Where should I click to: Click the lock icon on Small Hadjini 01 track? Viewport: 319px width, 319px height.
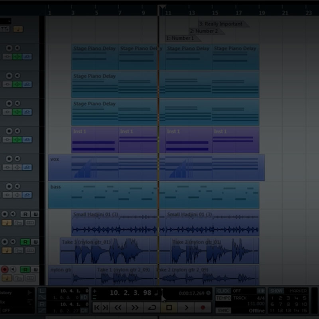pyautogui.click(x=18, y=223)
